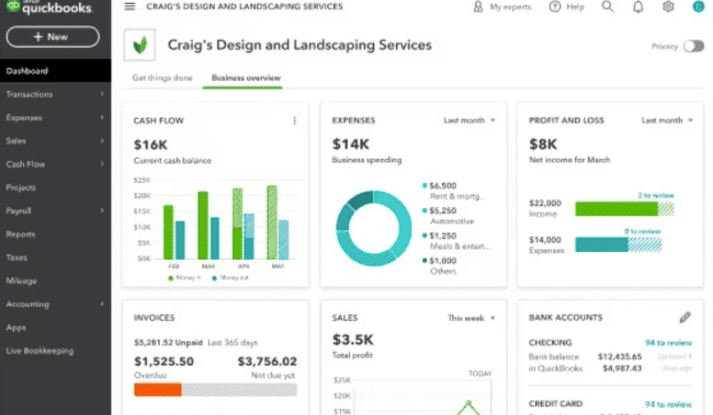Click the orange overdue invoices bar
The height and width of the screenshot is (415, 713).
158,390
